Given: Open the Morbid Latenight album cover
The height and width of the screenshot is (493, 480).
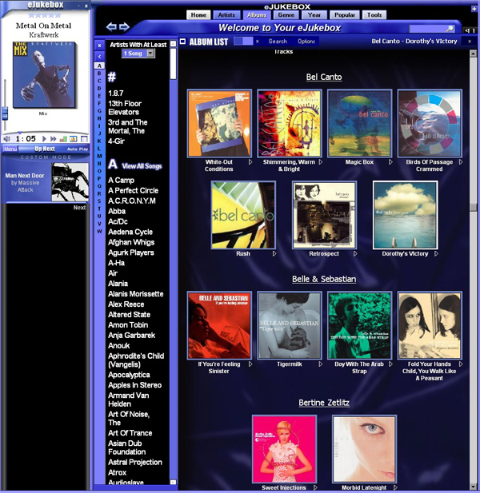Looking at the screenshot, I should tap(364, 450).
